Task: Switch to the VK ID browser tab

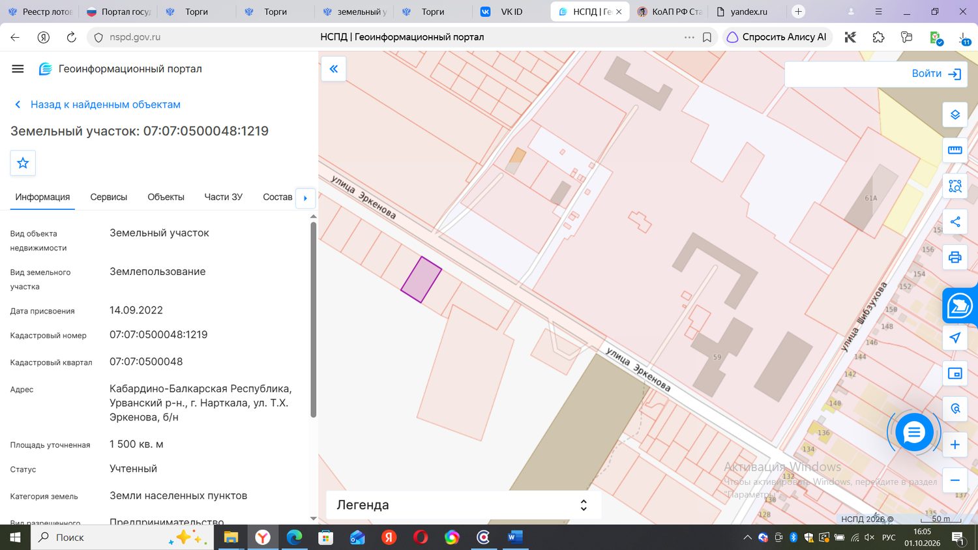Action: tap(512, 12)
